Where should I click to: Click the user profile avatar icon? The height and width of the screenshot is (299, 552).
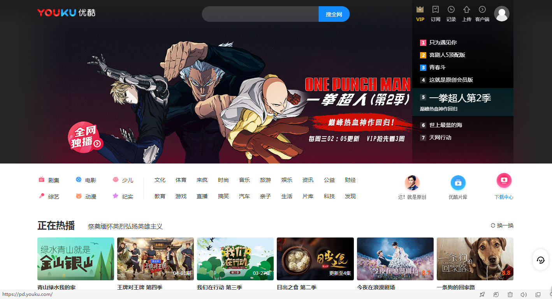click(x=502, y=13)
